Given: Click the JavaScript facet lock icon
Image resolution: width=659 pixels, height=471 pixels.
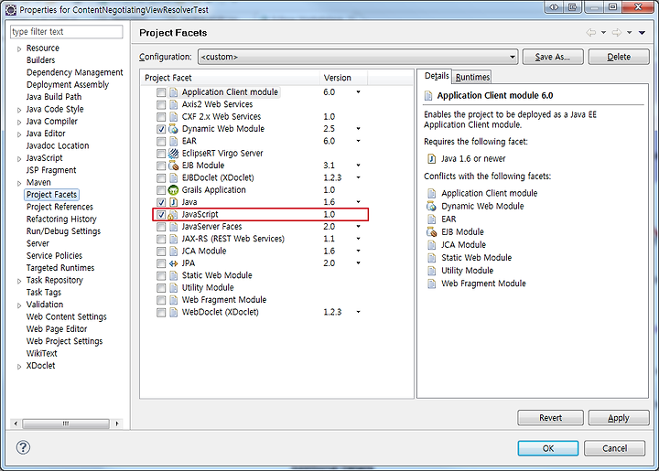Looking at the screenshot, I should click(x=172, y=215).
